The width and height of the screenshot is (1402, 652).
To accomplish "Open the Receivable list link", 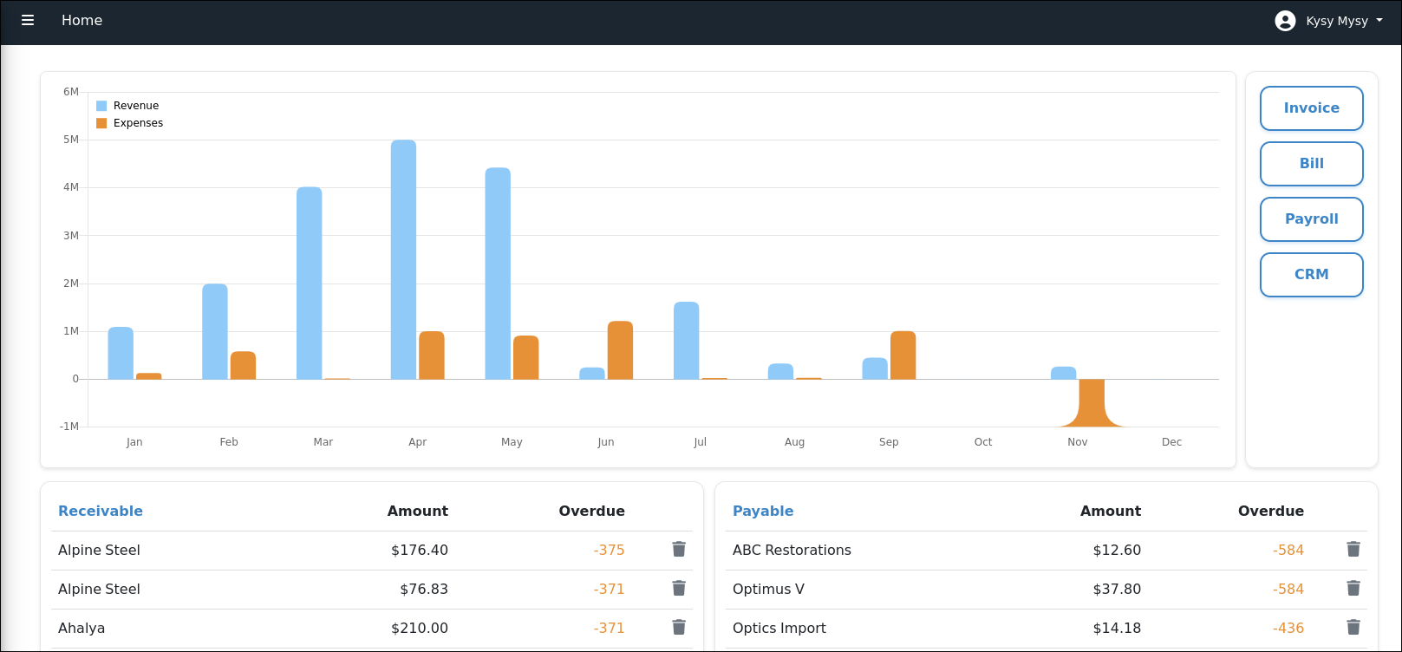I will coord(101,511).
